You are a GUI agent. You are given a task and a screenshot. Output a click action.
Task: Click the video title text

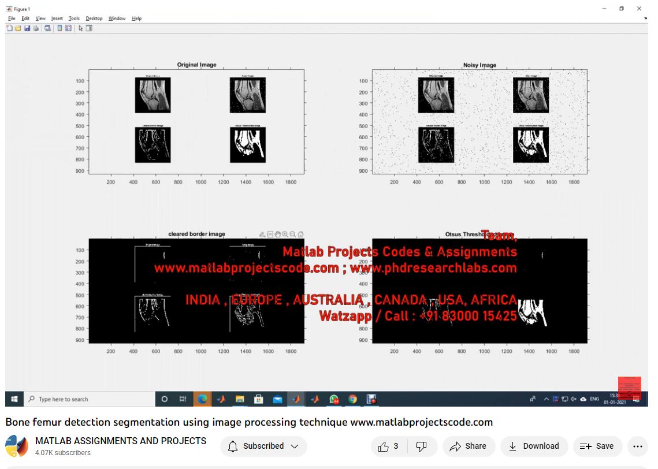249,422
